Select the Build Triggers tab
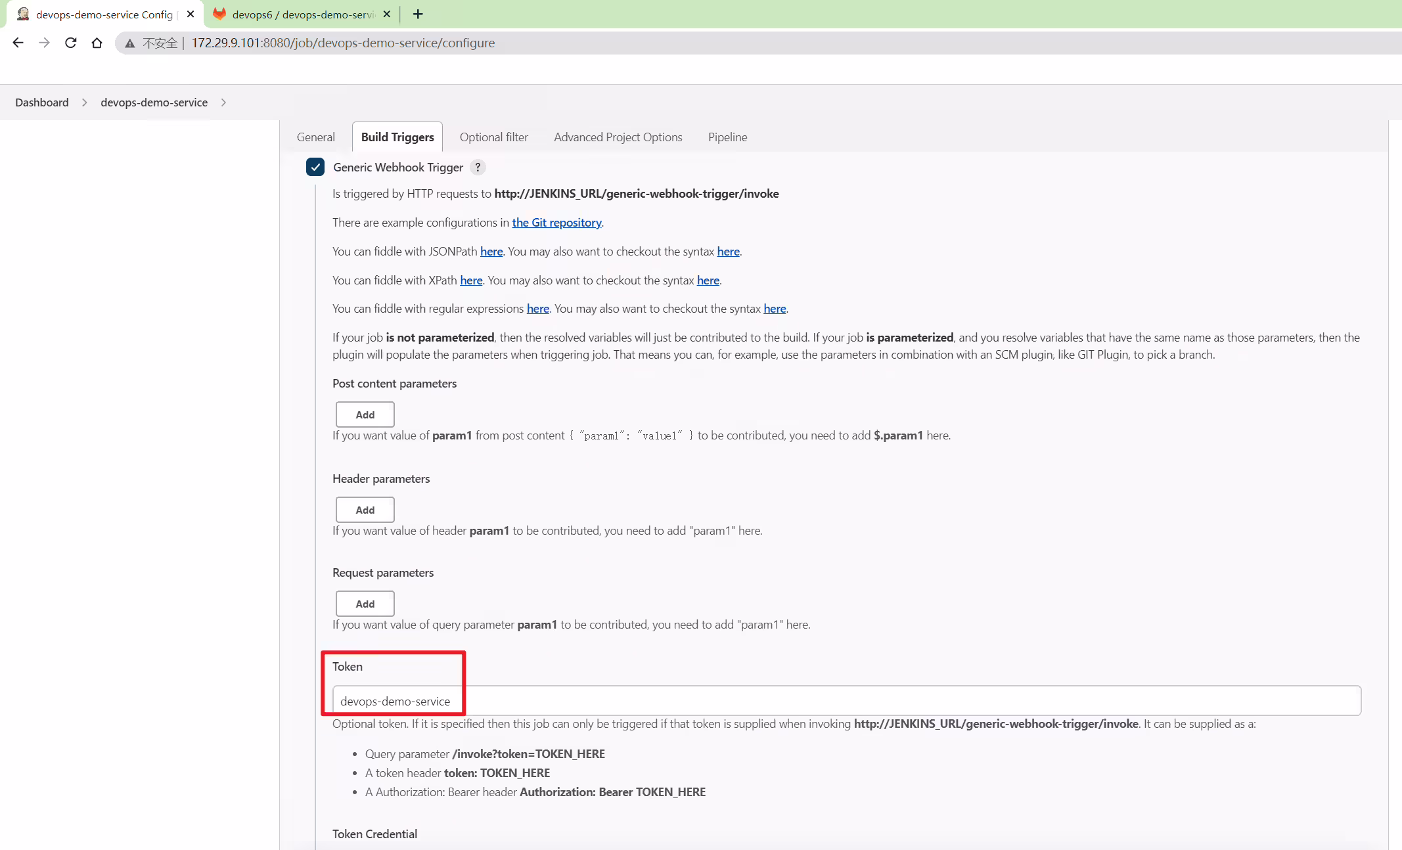This screenshot has width=1402, height=850. [x=397, y=137]
